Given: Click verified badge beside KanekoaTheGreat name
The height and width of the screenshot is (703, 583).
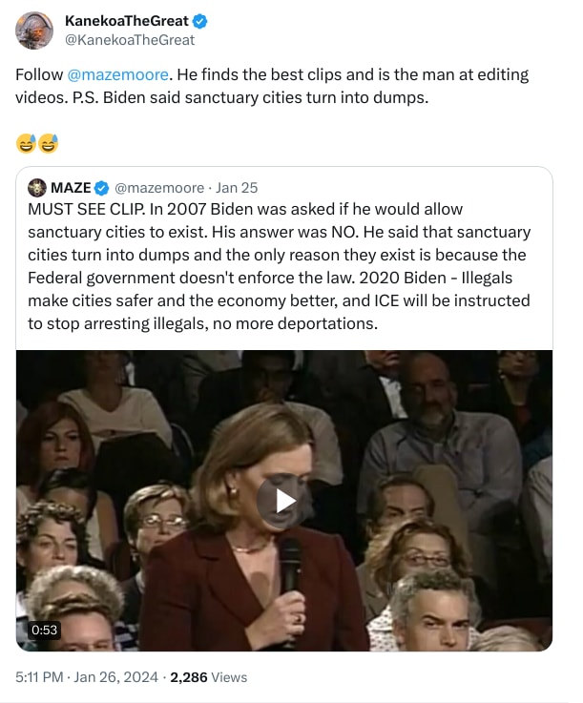Looking at the screenshot, I should [200, 21].
